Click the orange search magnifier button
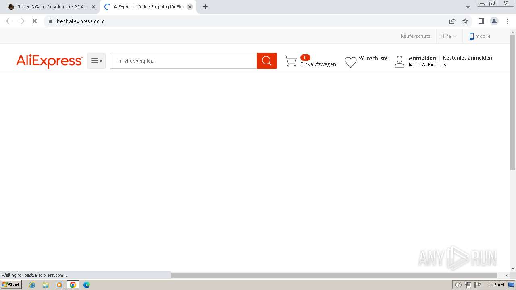The height and width of the screenshot is (290, 516). (267, 61)
